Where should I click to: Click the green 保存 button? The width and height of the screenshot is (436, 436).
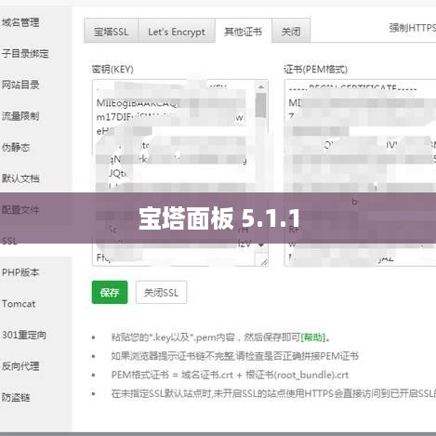point(110,292)
